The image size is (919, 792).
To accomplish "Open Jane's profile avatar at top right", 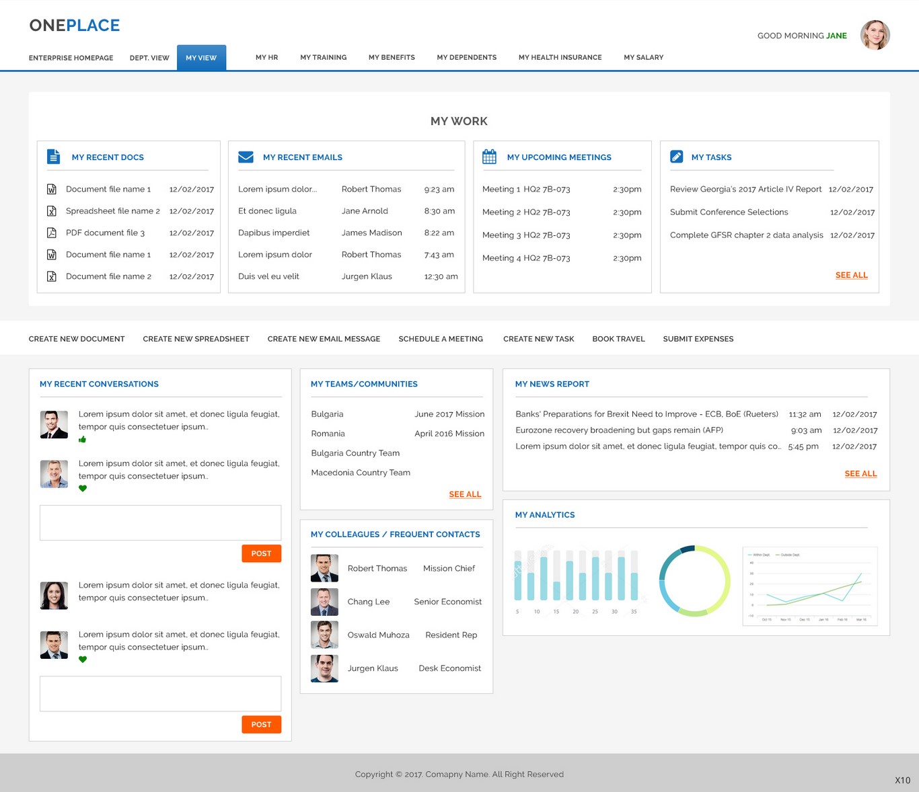I will coord(875,35).
